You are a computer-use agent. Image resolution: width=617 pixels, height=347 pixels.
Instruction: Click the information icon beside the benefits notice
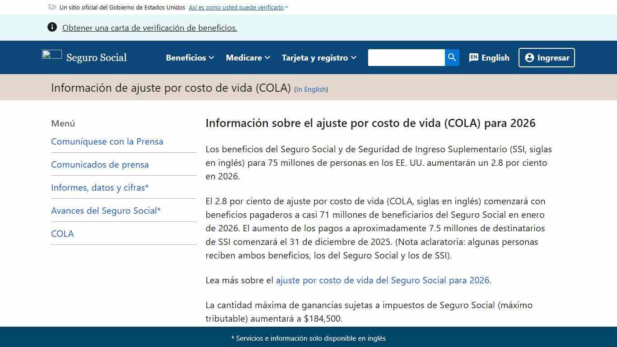point(52,27)
